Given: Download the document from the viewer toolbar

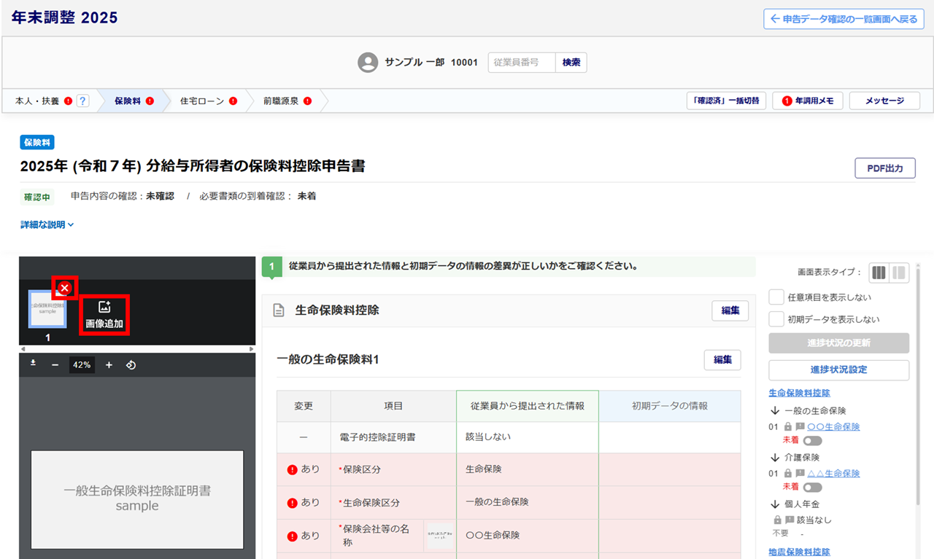Looking at the screenshot, I should click(34, 364).
